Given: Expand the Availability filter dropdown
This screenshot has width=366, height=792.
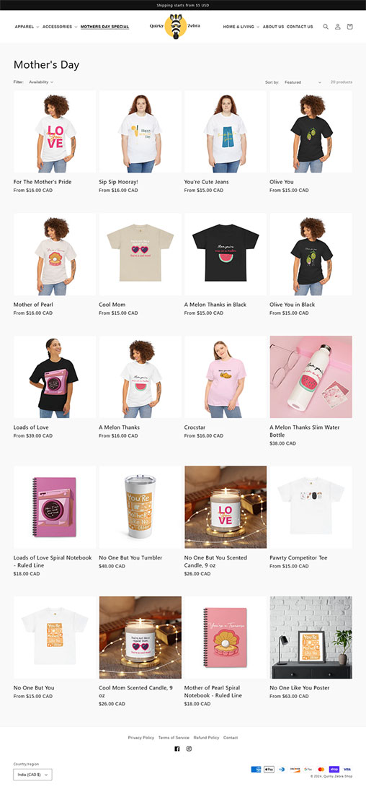Looking at the screenshot, I should pos(41,82).
